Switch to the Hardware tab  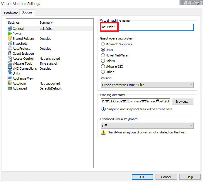(11, 13)
